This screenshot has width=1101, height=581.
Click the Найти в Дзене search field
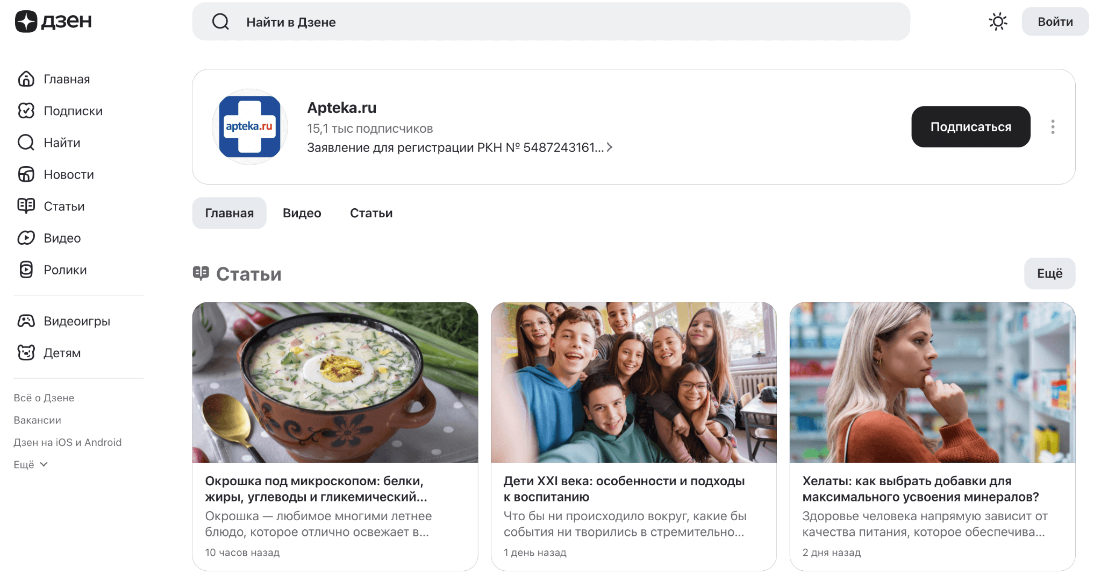point(551,22)
